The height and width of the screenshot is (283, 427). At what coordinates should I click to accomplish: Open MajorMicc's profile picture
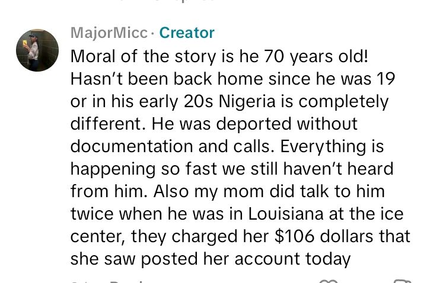tap(37, 50)
